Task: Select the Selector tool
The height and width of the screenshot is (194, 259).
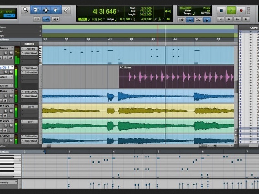Action: (46, 10)
